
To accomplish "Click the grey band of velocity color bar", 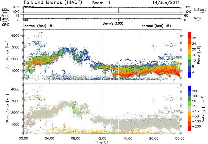I will [190, 108].
